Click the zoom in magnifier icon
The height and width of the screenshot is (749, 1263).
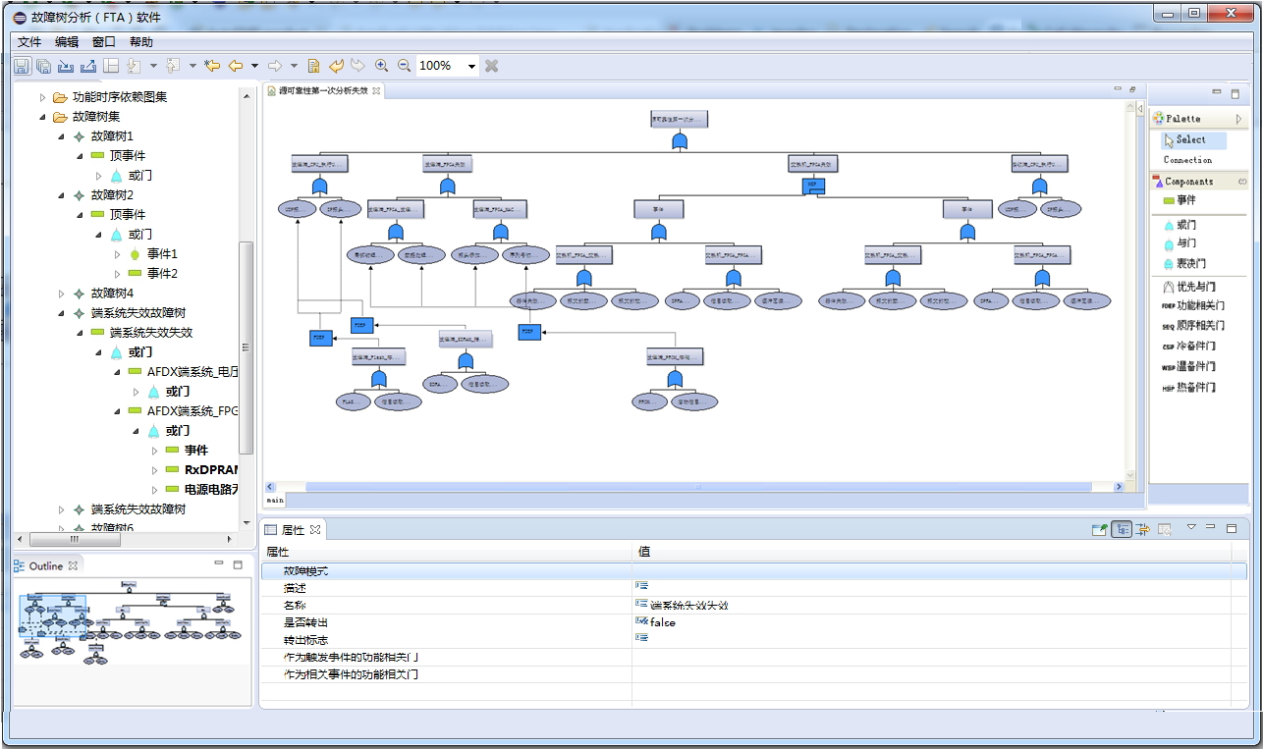381,66
